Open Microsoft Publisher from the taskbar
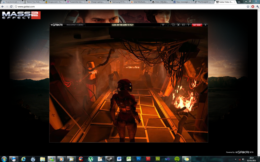Viewport: 260px width, 162px height. click(129, 159)
